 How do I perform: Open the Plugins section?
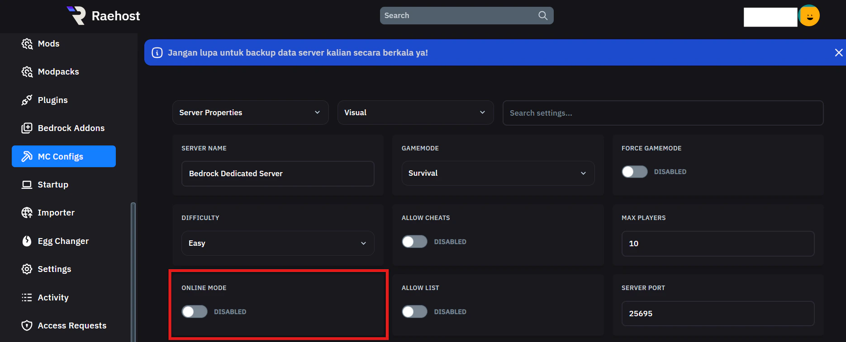[x=53, y=100]
